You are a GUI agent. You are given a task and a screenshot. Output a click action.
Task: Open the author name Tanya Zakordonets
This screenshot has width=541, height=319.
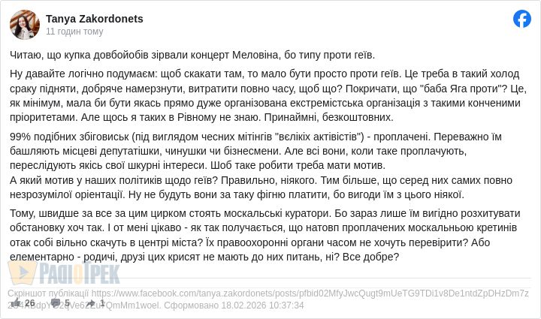(x=94, y=19)
